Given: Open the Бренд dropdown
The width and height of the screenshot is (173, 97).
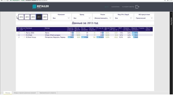Looking at the screenshot, I should [x=82, y=18].
